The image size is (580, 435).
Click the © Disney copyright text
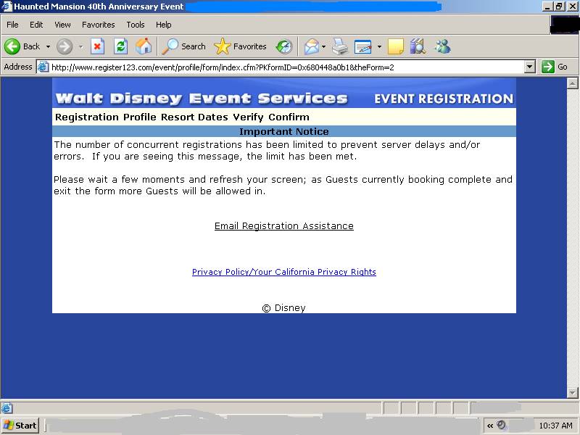pos(283,307)
